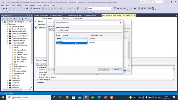Screen dimensions: 178x100
Task: Collapse the (General) properties section
Action: click(x=37, y=67)
